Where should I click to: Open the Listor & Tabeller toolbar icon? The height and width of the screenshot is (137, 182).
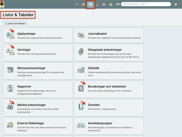click(x=90, y=4)
